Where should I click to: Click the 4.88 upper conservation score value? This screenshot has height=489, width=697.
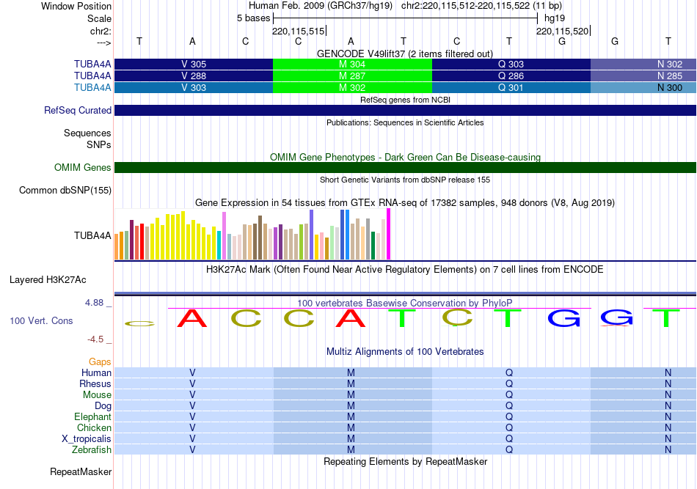(x=94, y=303)
